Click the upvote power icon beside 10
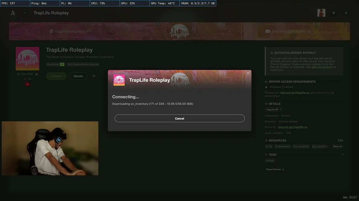 tap(25, 79)
